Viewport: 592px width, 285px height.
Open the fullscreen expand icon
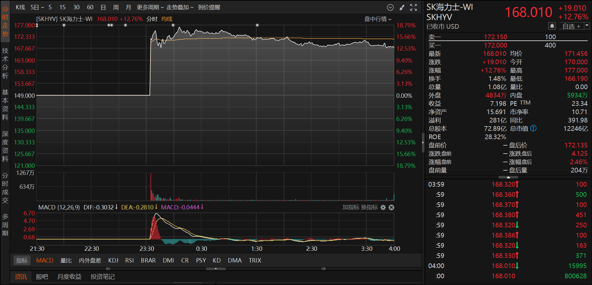pyautogui.click(x=413, y=7)
